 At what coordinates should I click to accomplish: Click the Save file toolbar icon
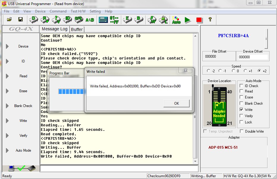(21, 20)
